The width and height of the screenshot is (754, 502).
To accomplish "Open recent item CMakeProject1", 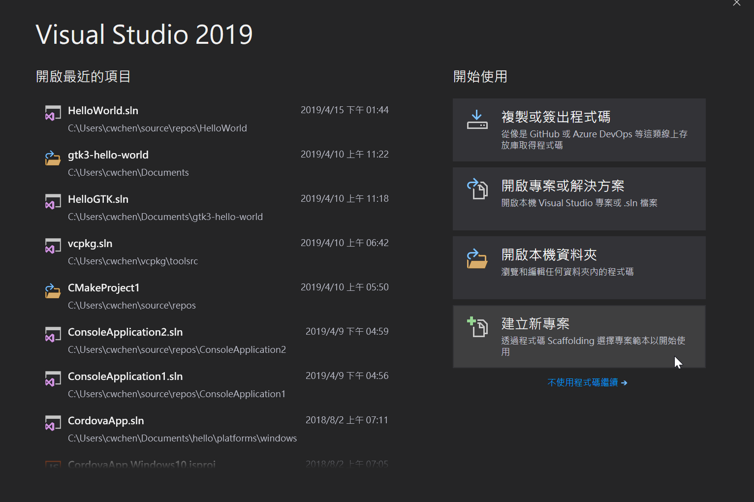I will [x=217, y=296].
